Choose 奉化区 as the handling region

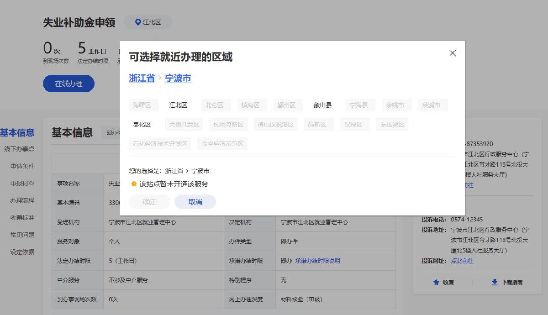click(x=142, y=124)
